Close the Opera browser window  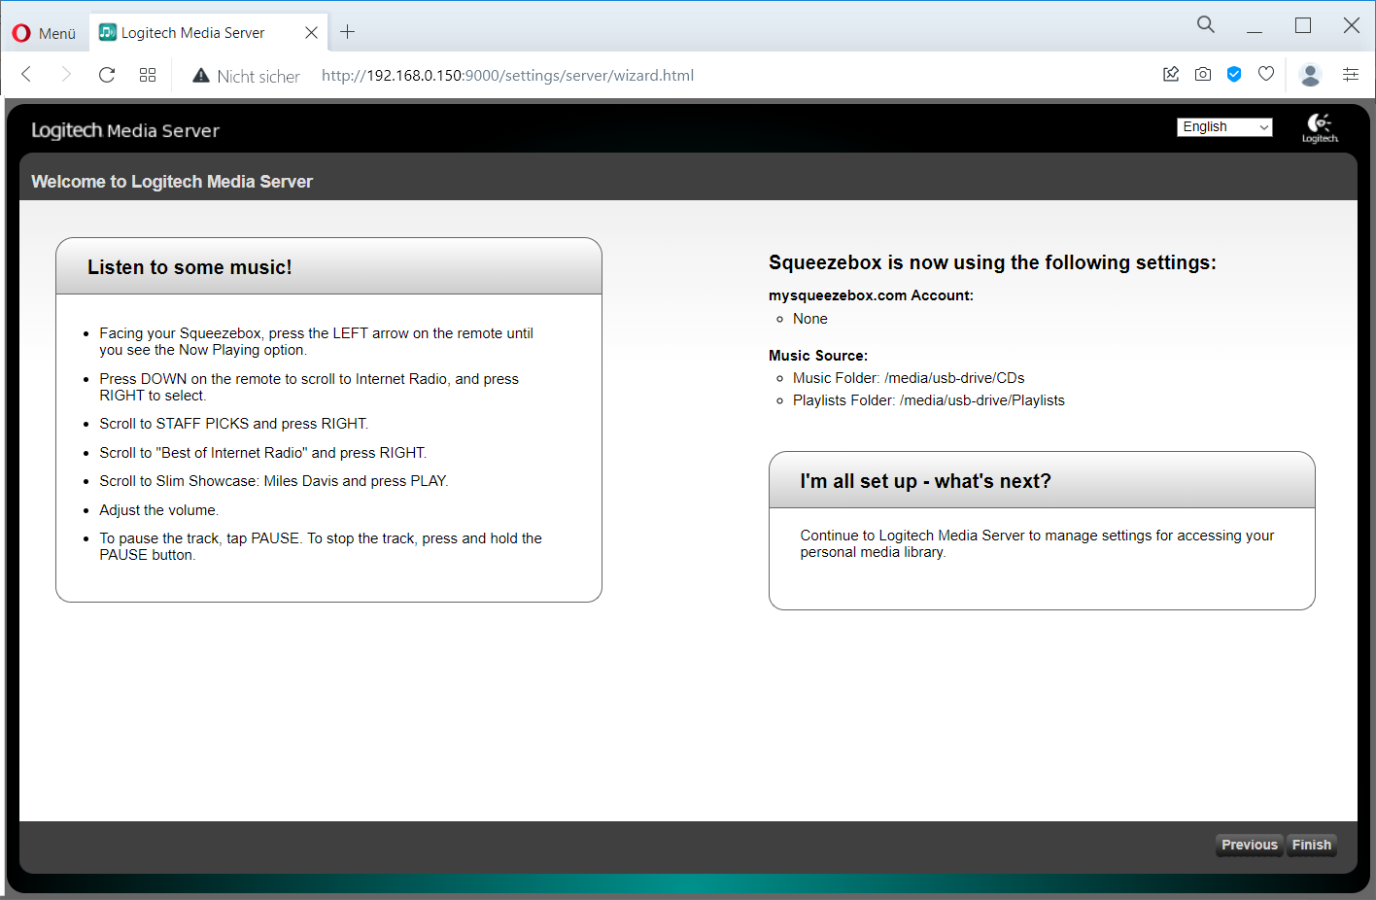1352,26
